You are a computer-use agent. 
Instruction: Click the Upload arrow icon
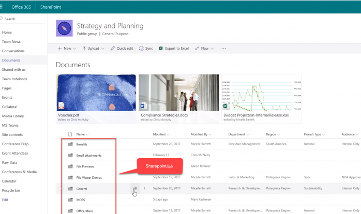click(x=84, y=48)
